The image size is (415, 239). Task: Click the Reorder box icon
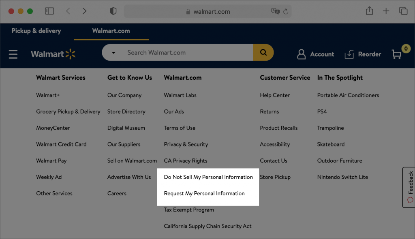tap(349, 54)
